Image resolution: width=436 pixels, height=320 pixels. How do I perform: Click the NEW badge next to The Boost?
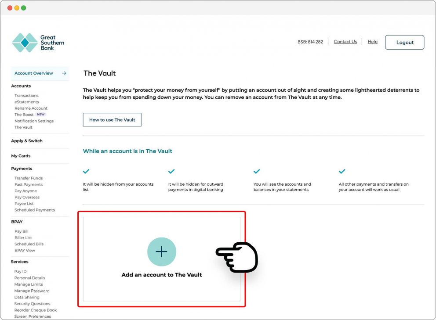(x=40, y=115)
